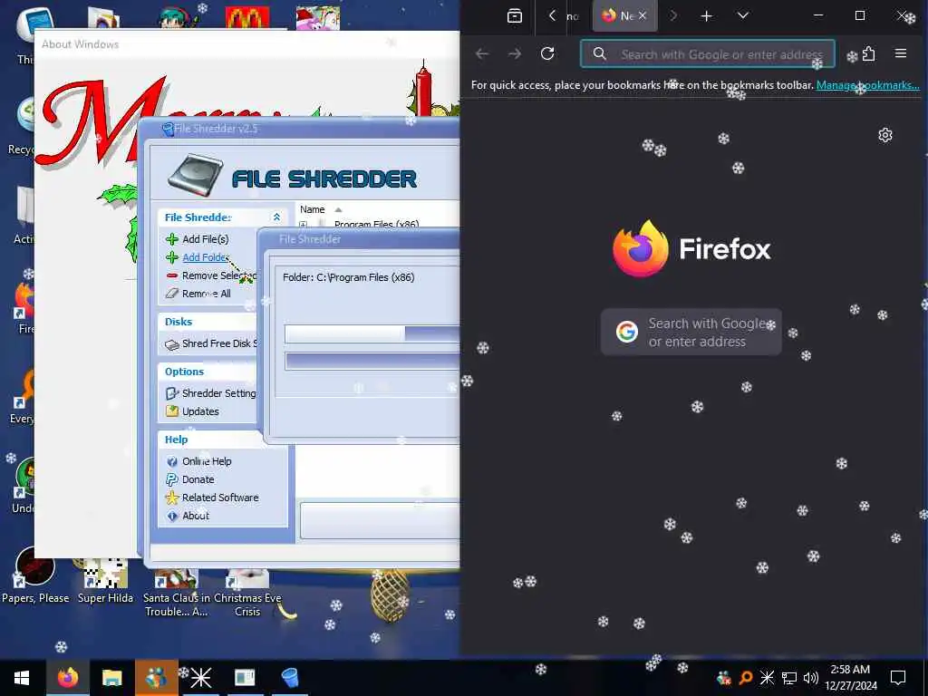The height and width of the screenshot is (696, 928).
Task: Expand the Program Files (x86) tree row
Action: tap(303, 225)
